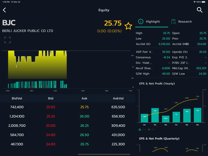Toggle NPF line series in legend

(151, 129)
